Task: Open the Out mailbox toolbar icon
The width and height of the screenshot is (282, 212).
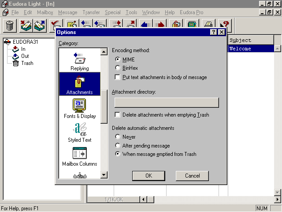Action: [40, 25]
